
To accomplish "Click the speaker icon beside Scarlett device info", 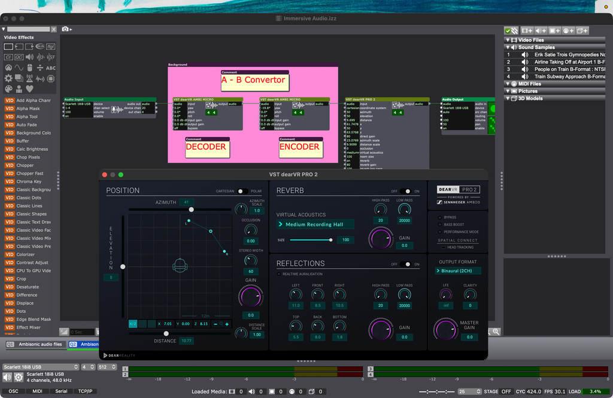I will (x=7, y=377).
